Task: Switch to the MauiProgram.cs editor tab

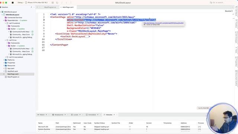Action: pos(50,7)
